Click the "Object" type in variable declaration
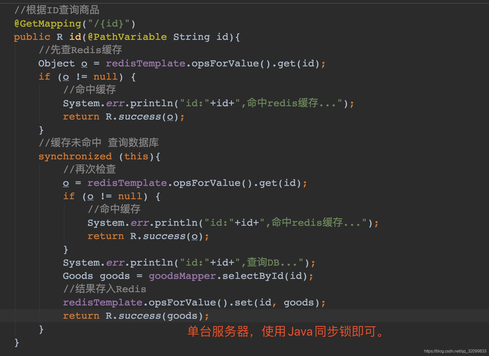The width and height of the screenshot is (489, 356). coord(57,64)
